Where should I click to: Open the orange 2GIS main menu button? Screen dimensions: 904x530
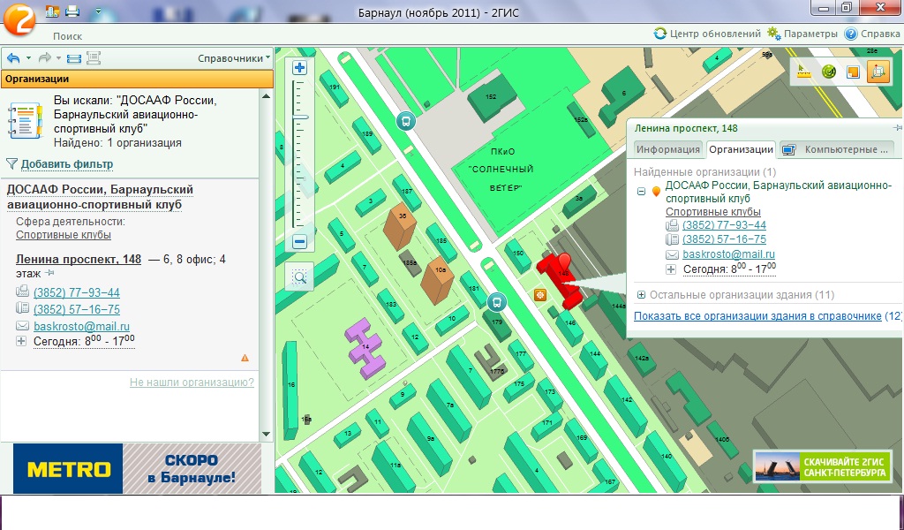point(19,19)
